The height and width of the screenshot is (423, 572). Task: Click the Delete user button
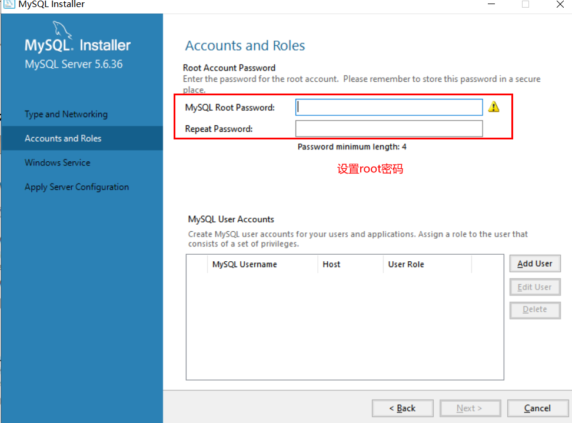[x=534, y=309]
